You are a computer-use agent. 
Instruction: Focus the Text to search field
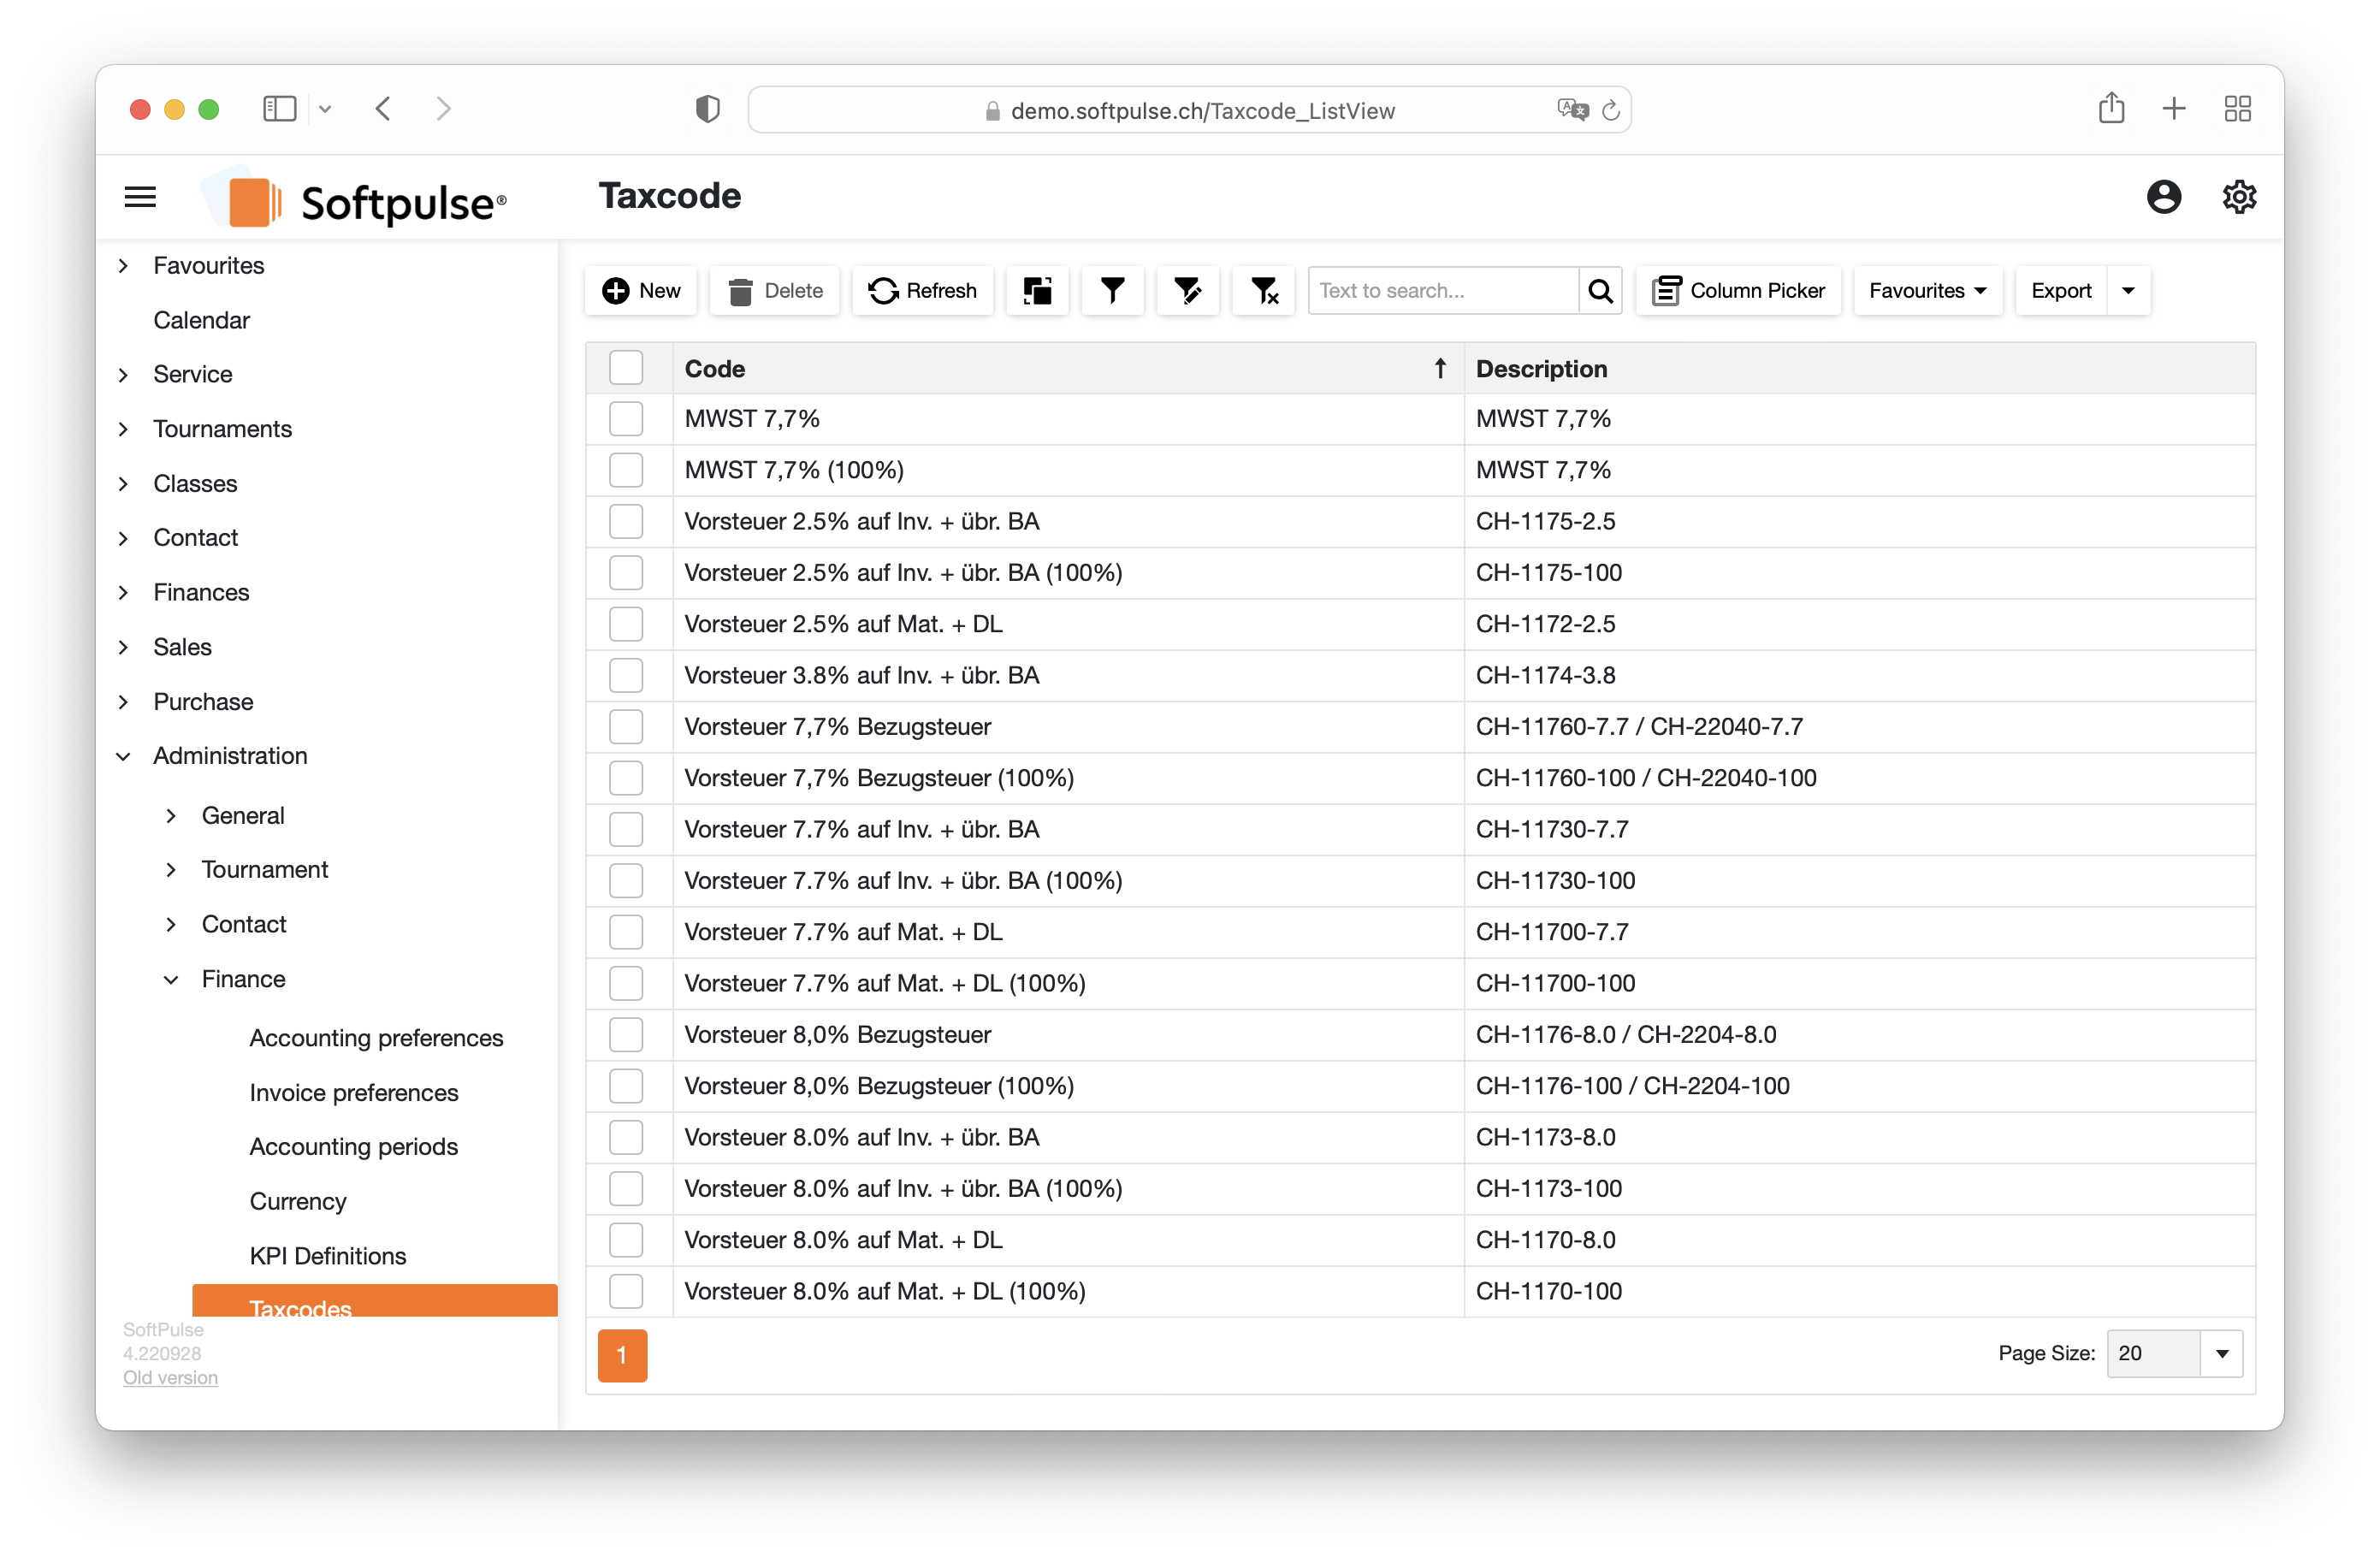(x=1443, y=290)
